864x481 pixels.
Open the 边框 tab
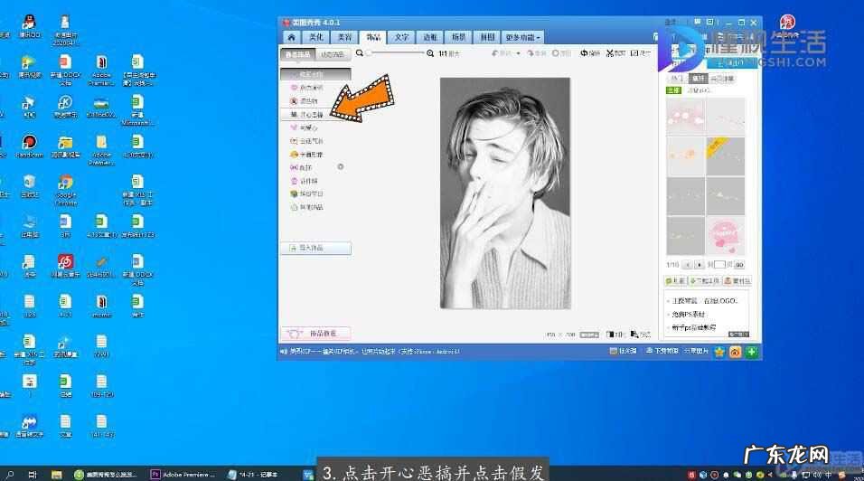[430, 37]
